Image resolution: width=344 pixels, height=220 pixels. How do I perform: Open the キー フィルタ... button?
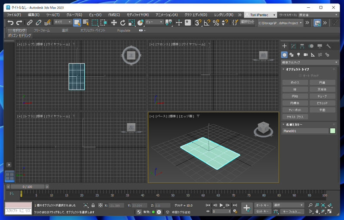pyautogui.click(x=292, y=211)
